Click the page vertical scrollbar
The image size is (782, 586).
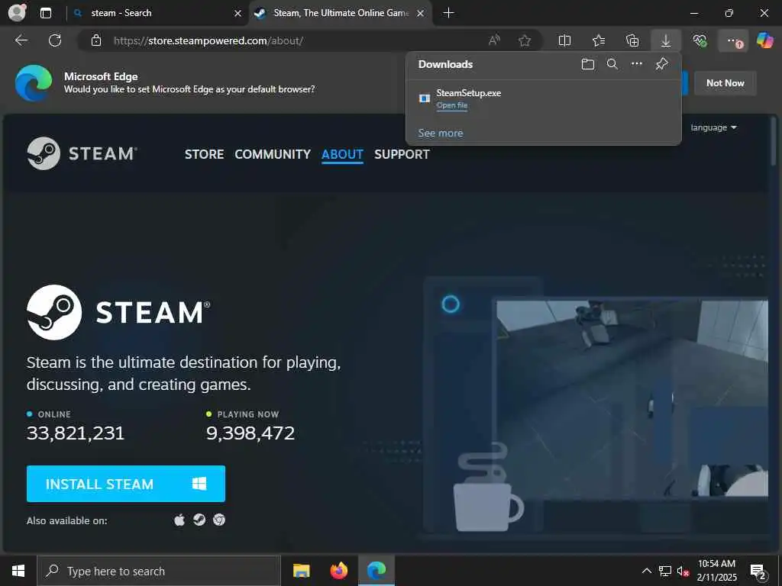tap(773, 140)
